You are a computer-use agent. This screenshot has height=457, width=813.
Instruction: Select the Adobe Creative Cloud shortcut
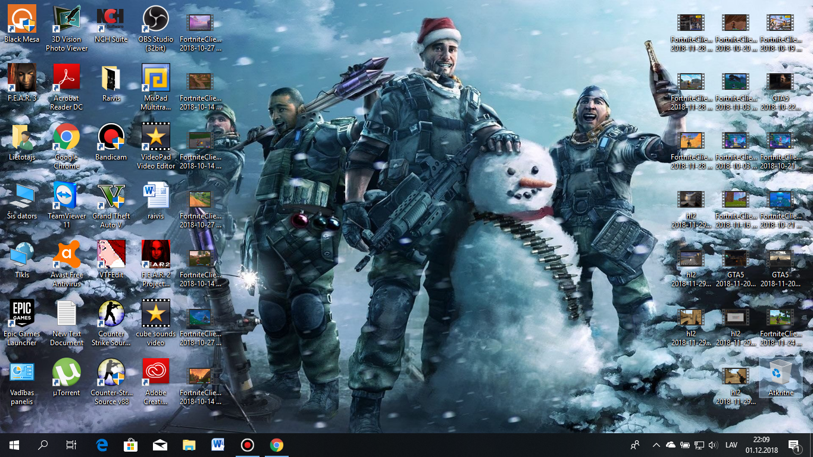point(156,382)
